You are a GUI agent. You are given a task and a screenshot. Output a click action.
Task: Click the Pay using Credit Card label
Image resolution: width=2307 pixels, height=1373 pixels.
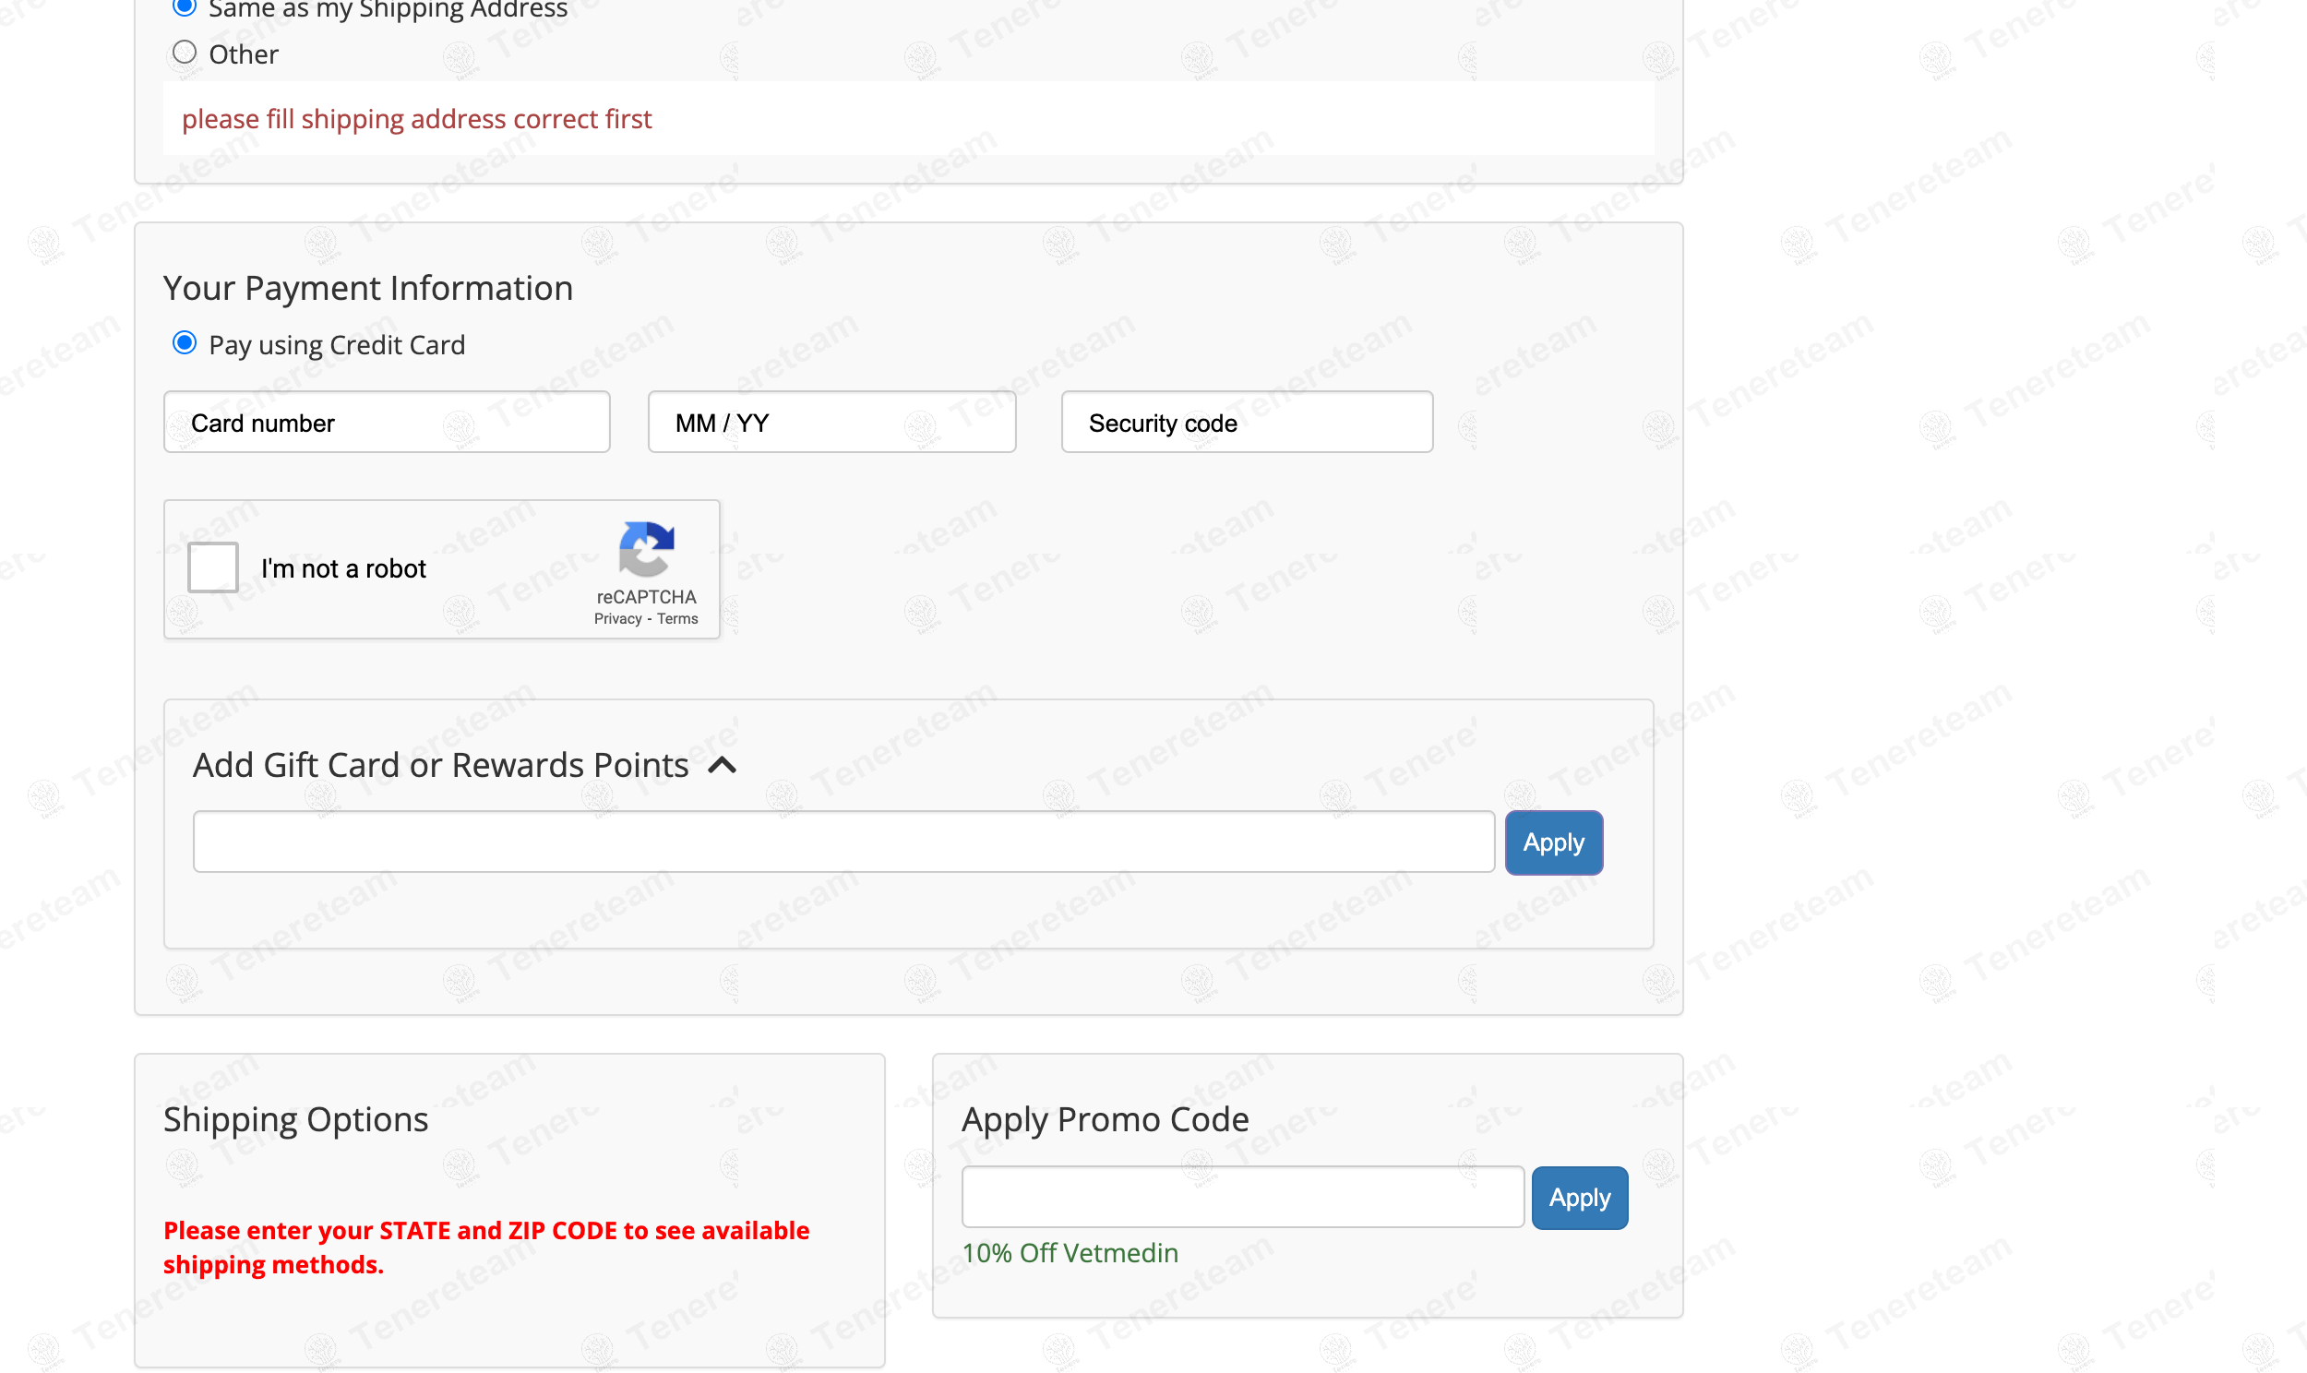pyautogui.click(x=337, y=345)
